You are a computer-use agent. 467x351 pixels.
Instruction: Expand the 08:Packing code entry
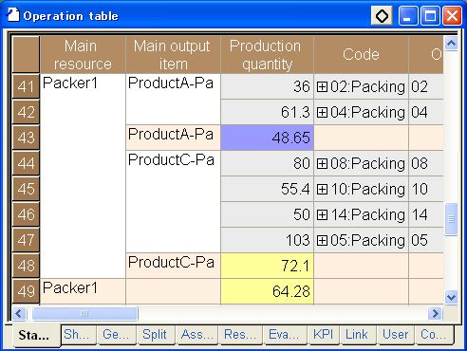(x=322, y=163)
